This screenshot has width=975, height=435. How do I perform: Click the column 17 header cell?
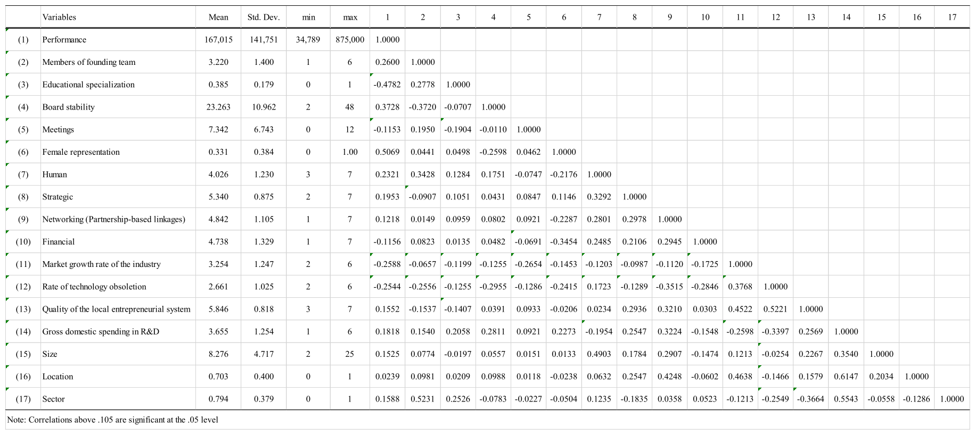tap(952, 17)
